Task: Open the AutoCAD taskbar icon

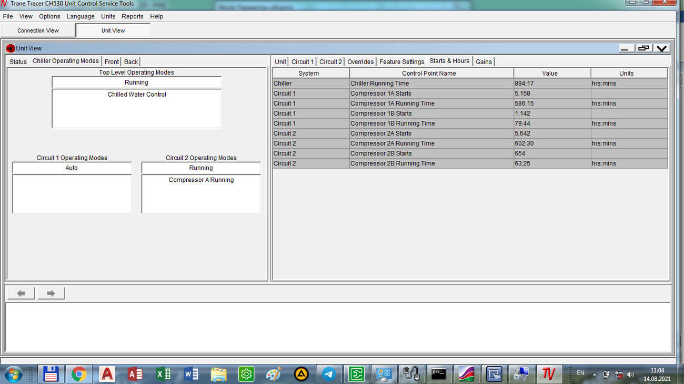Action: click(x=107, y=374)
